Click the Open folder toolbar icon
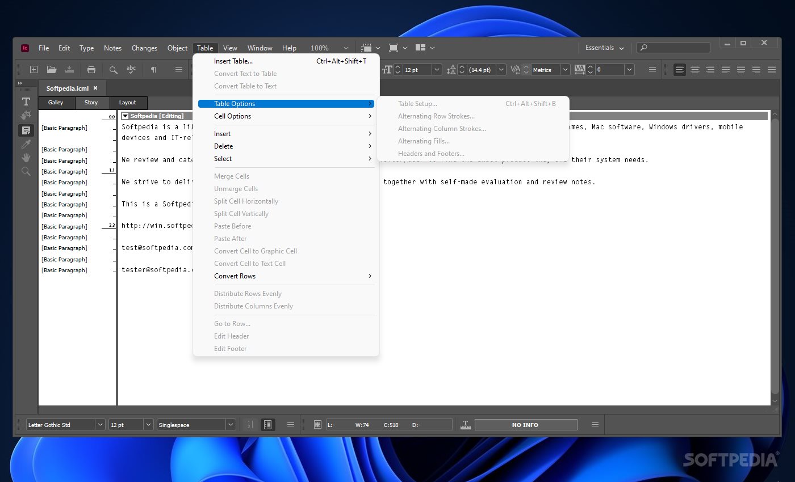Screen dimensions: 795x482 coord(52,70)
